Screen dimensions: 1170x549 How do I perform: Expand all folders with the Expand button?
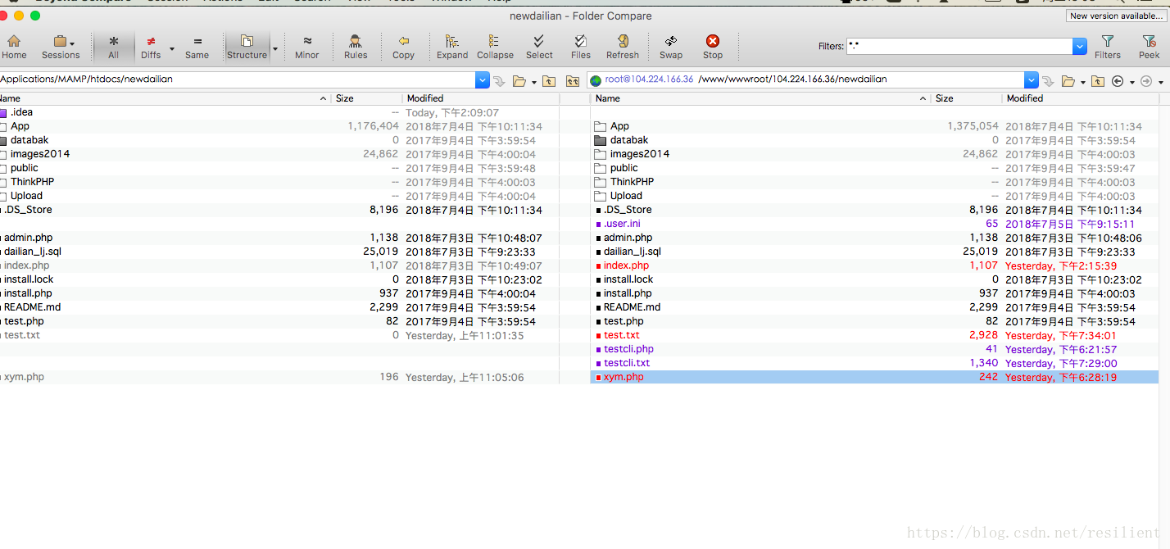pos(452,47)
